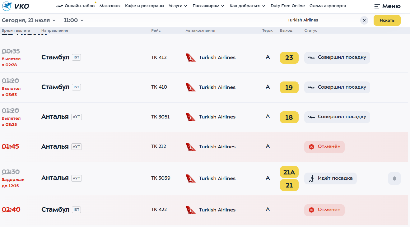The image size is (410, 227).
Task: Change the 11:00 time filter
Action: tap(74, 20)
